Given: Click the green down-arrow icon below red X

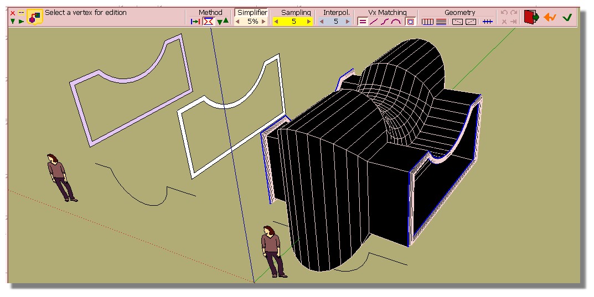Looking at the screenshot, I should pos(13,21).
